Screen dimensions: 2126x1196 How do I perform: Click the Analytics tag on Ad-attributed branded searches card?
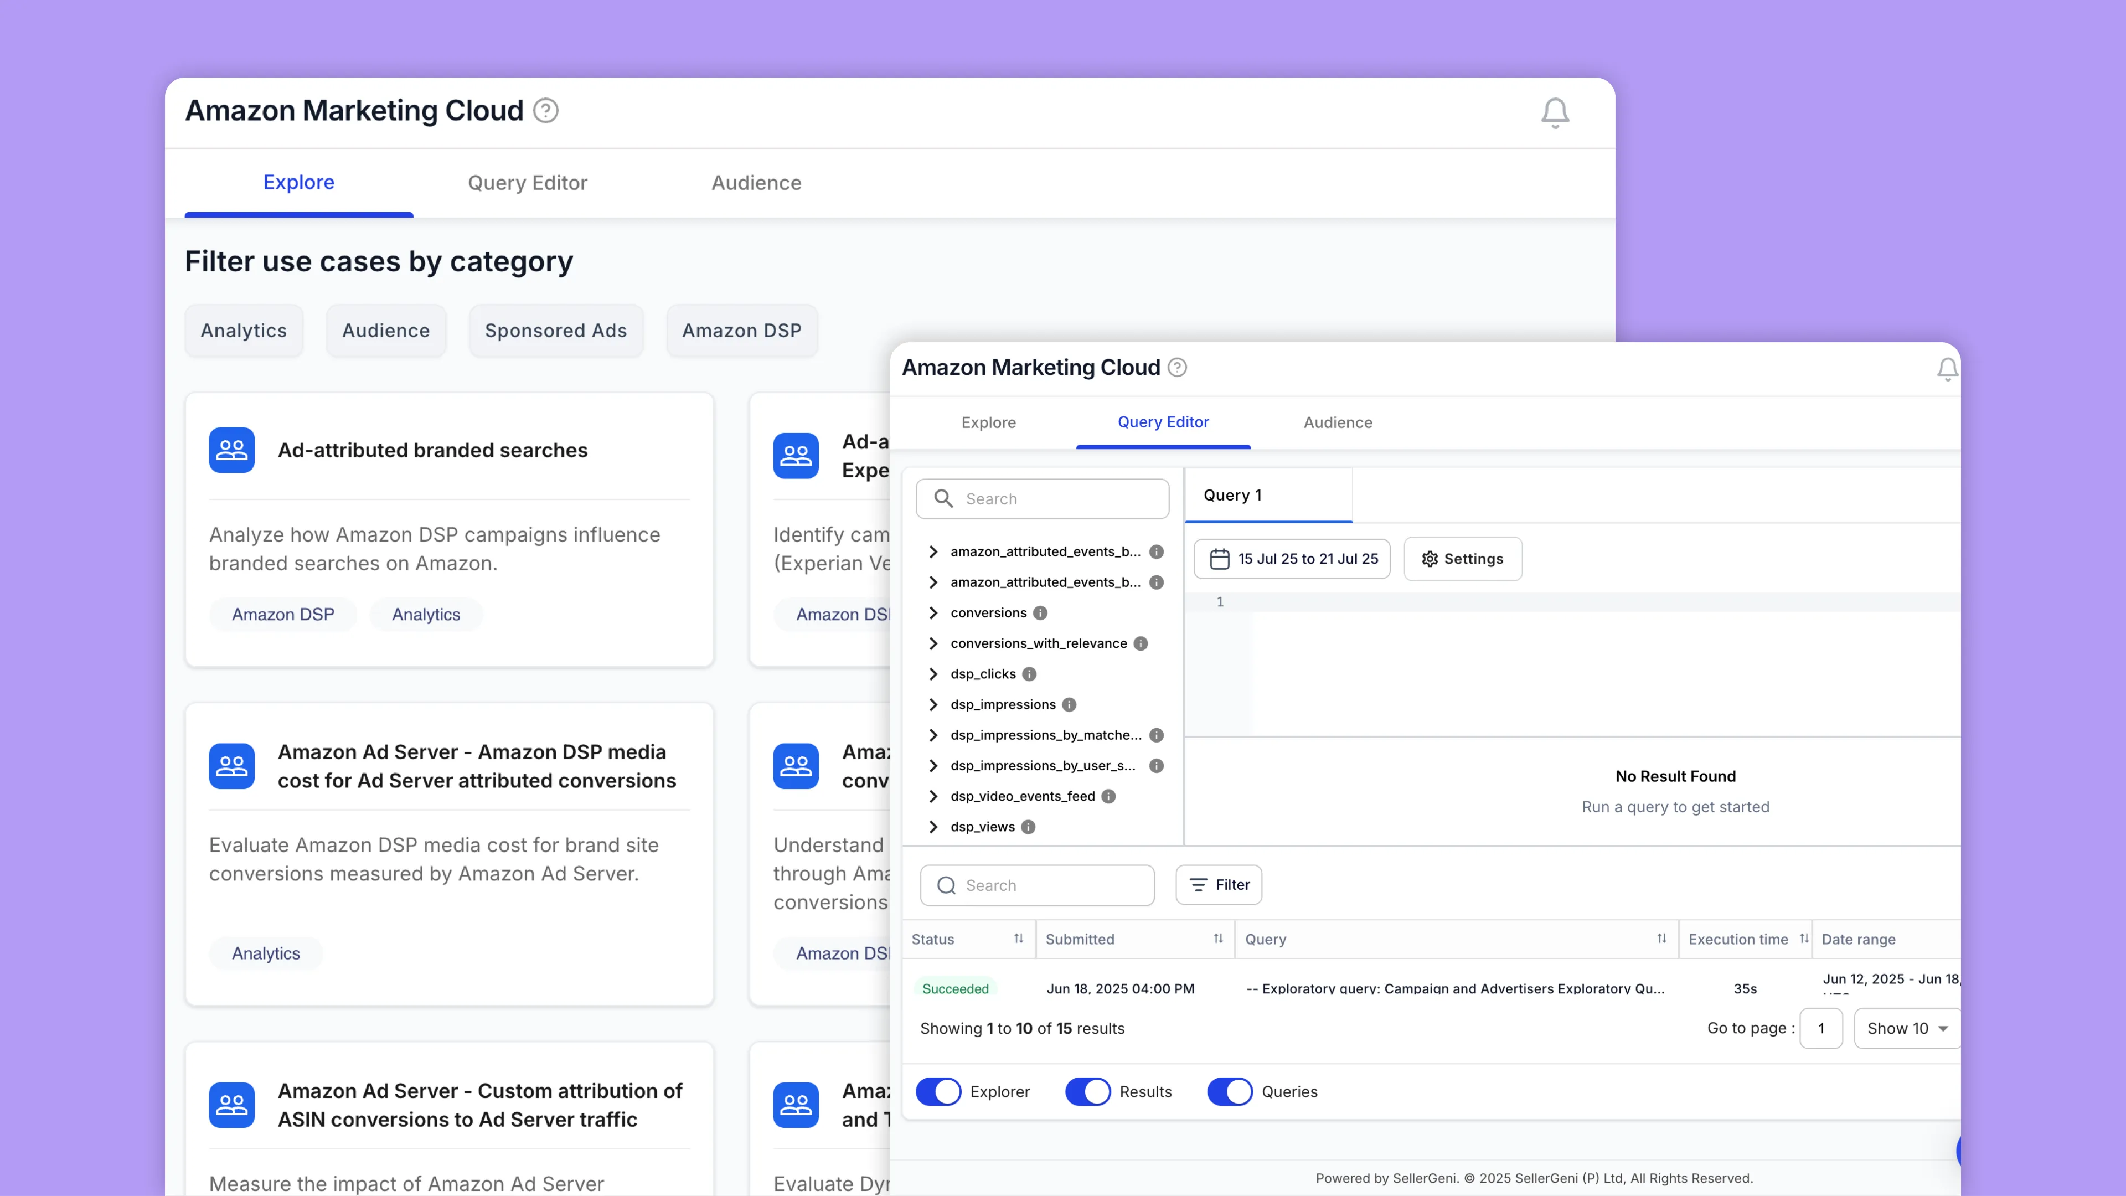[x=426, y=614]
